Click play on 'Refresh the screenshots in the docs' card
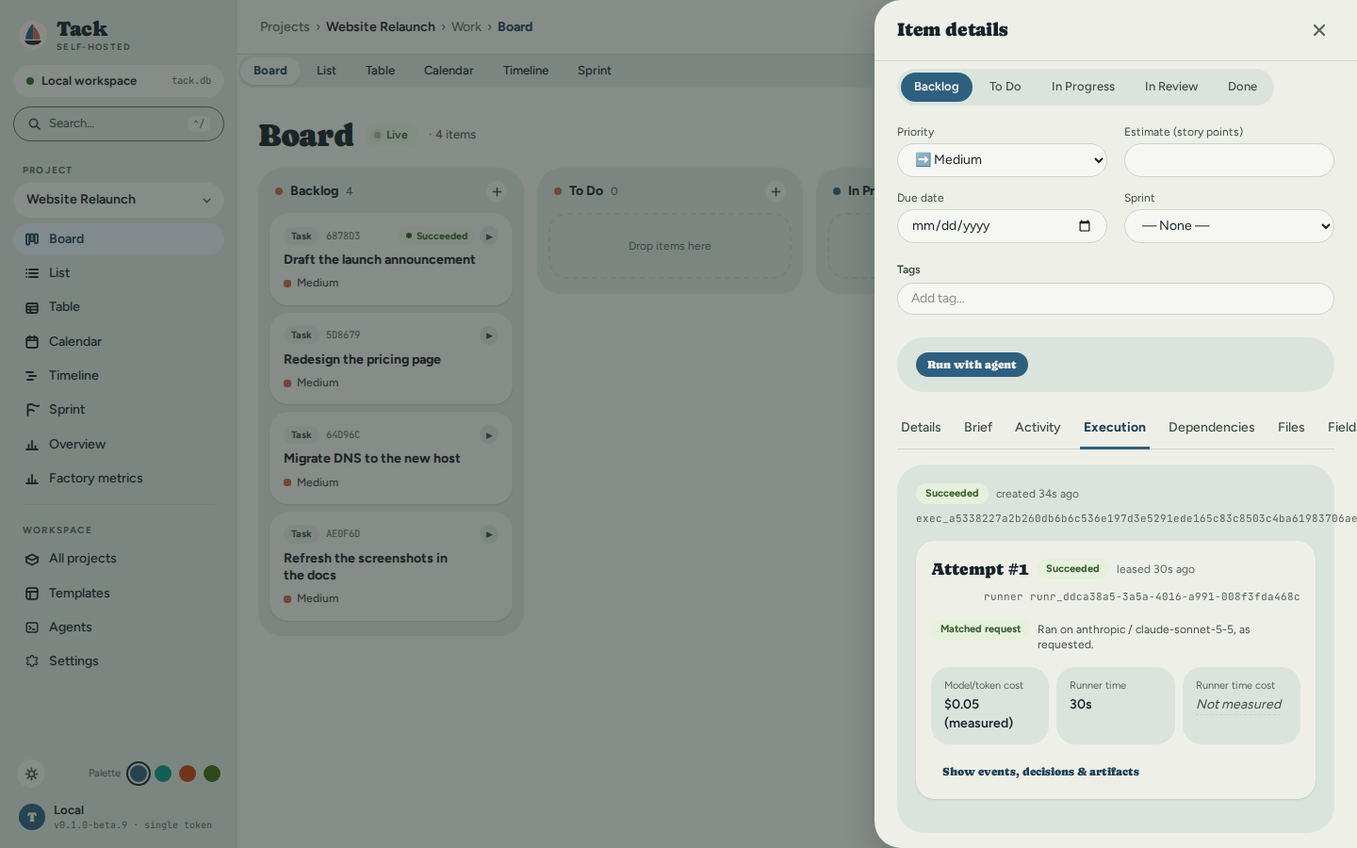This screenshot has width=1357, height=848. pos(488,534)
